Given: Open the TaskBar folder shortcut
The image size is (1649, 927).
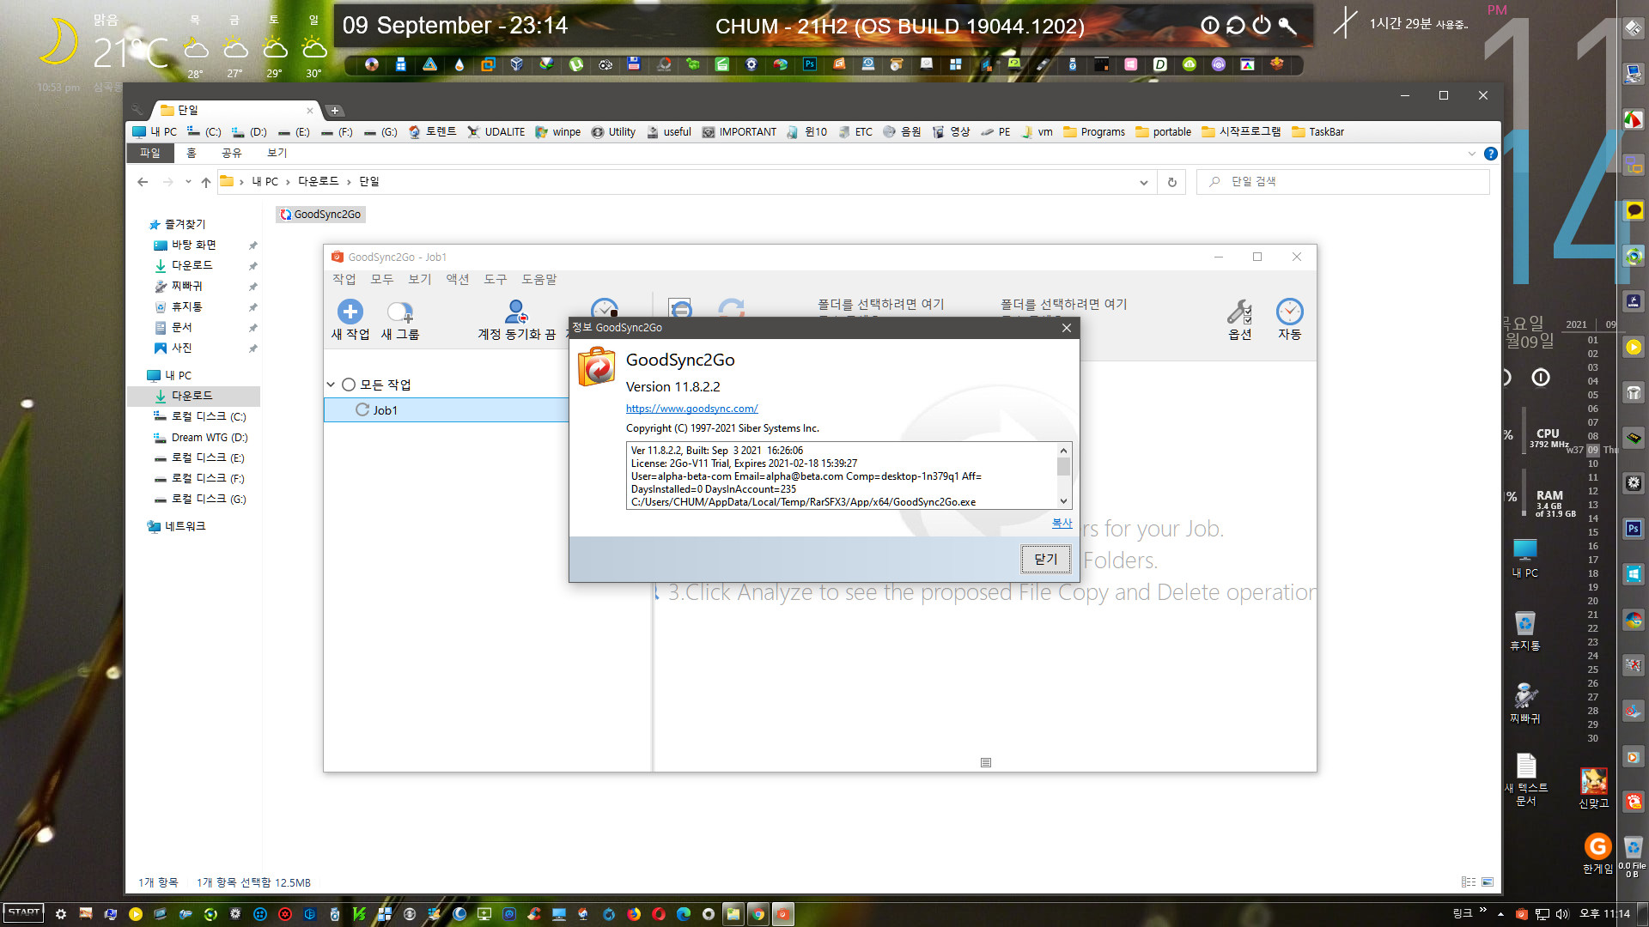Looking at the screenshot, I should pos(1317,132).
